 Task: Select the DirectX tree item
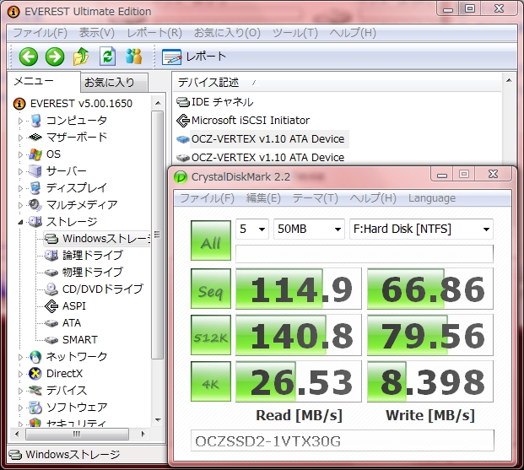click(x=64, y=373)
